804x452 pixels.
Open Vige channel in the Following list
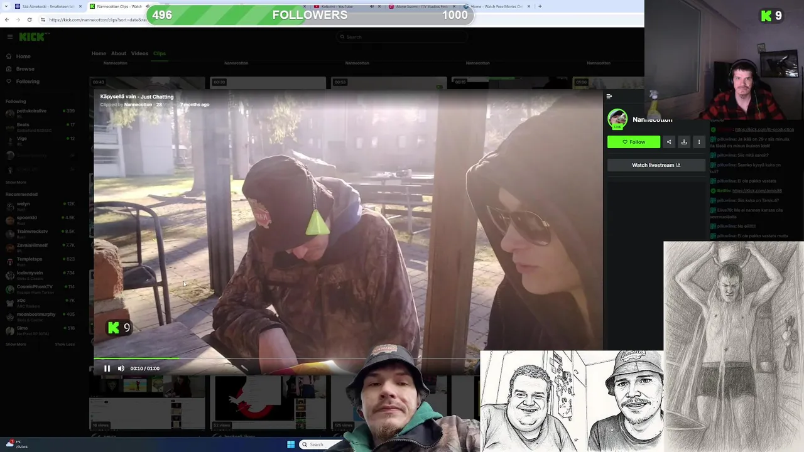[x=40, y=140]
